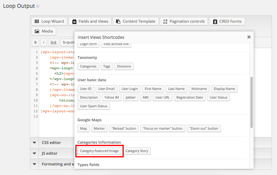Click the Pagination controls numbers icon
Viewport: 277px width, 175px height.
165,22
